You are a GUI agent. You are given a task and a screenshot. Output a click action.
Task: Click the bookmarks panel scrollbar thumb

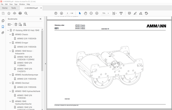pos(42,51)
